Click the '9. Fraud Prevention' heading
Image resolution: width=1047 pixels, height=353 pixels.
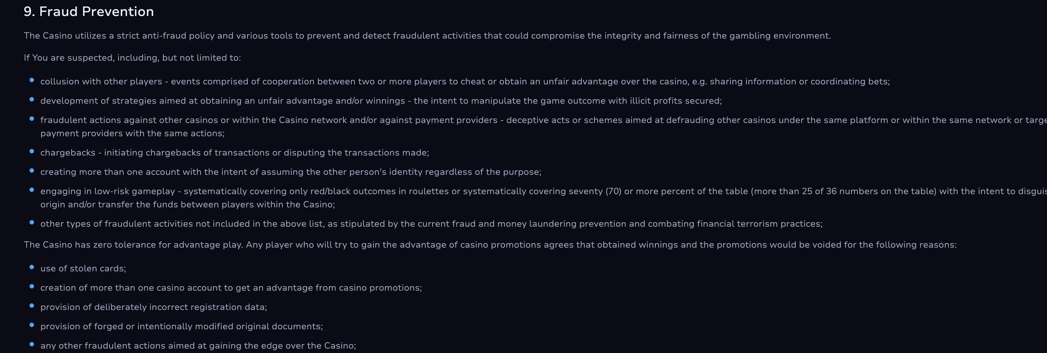(x=89, y=11)
